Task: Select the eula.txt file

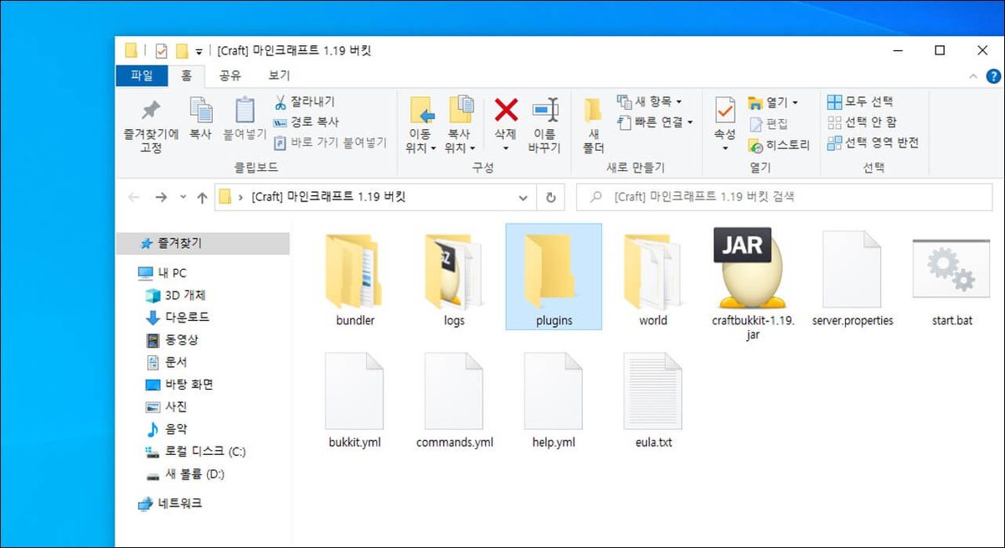Action: pos(653,401)
